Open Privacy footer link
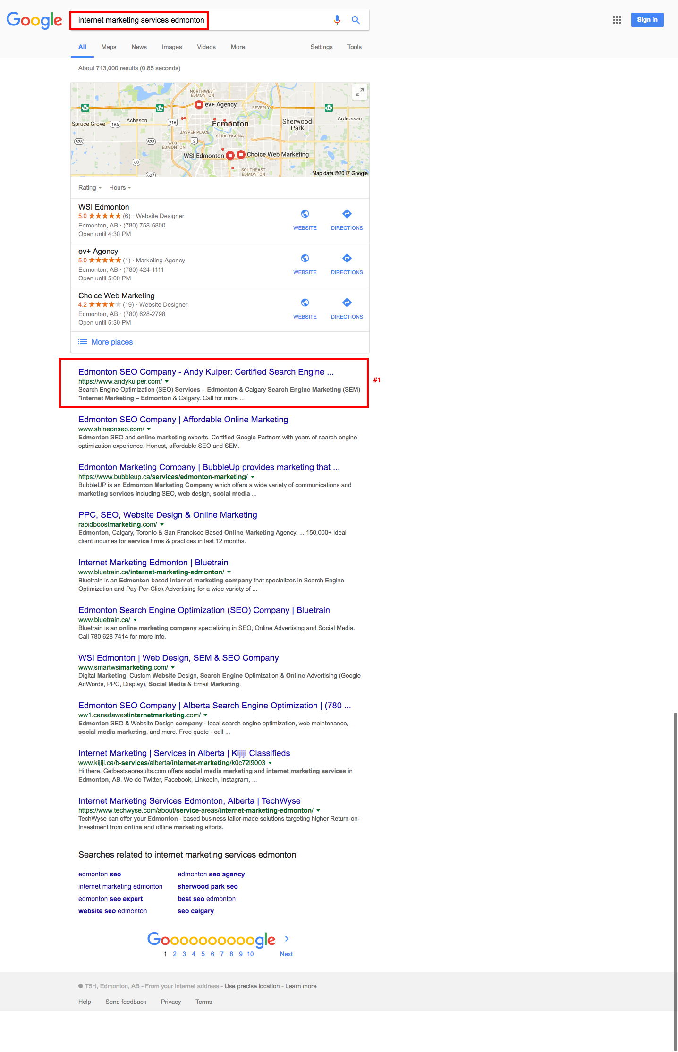The image size is (678, 1052). pos(171,1002)
